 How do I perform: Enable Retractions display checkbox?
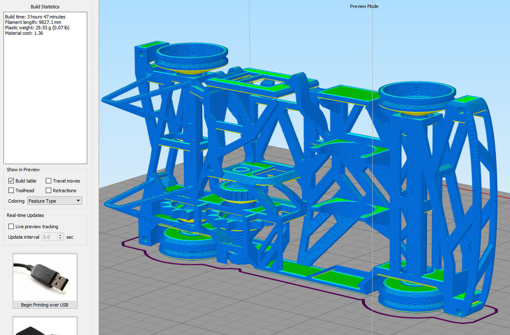48,190
